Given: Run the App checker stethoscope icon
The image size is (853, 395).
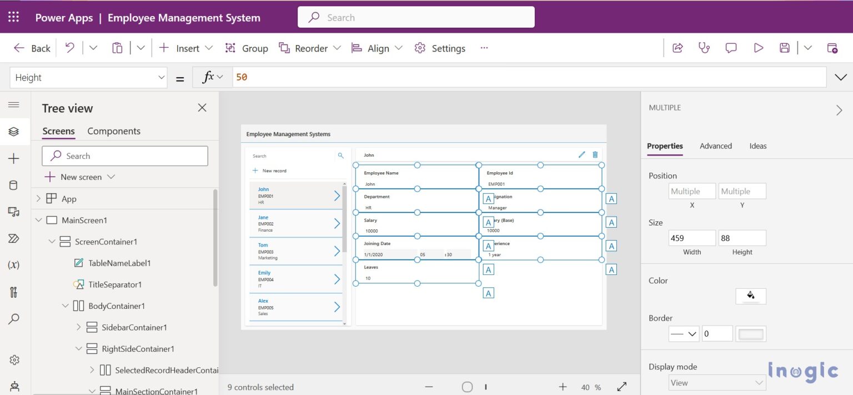Looking at the screenshot, I should point(704,48).
